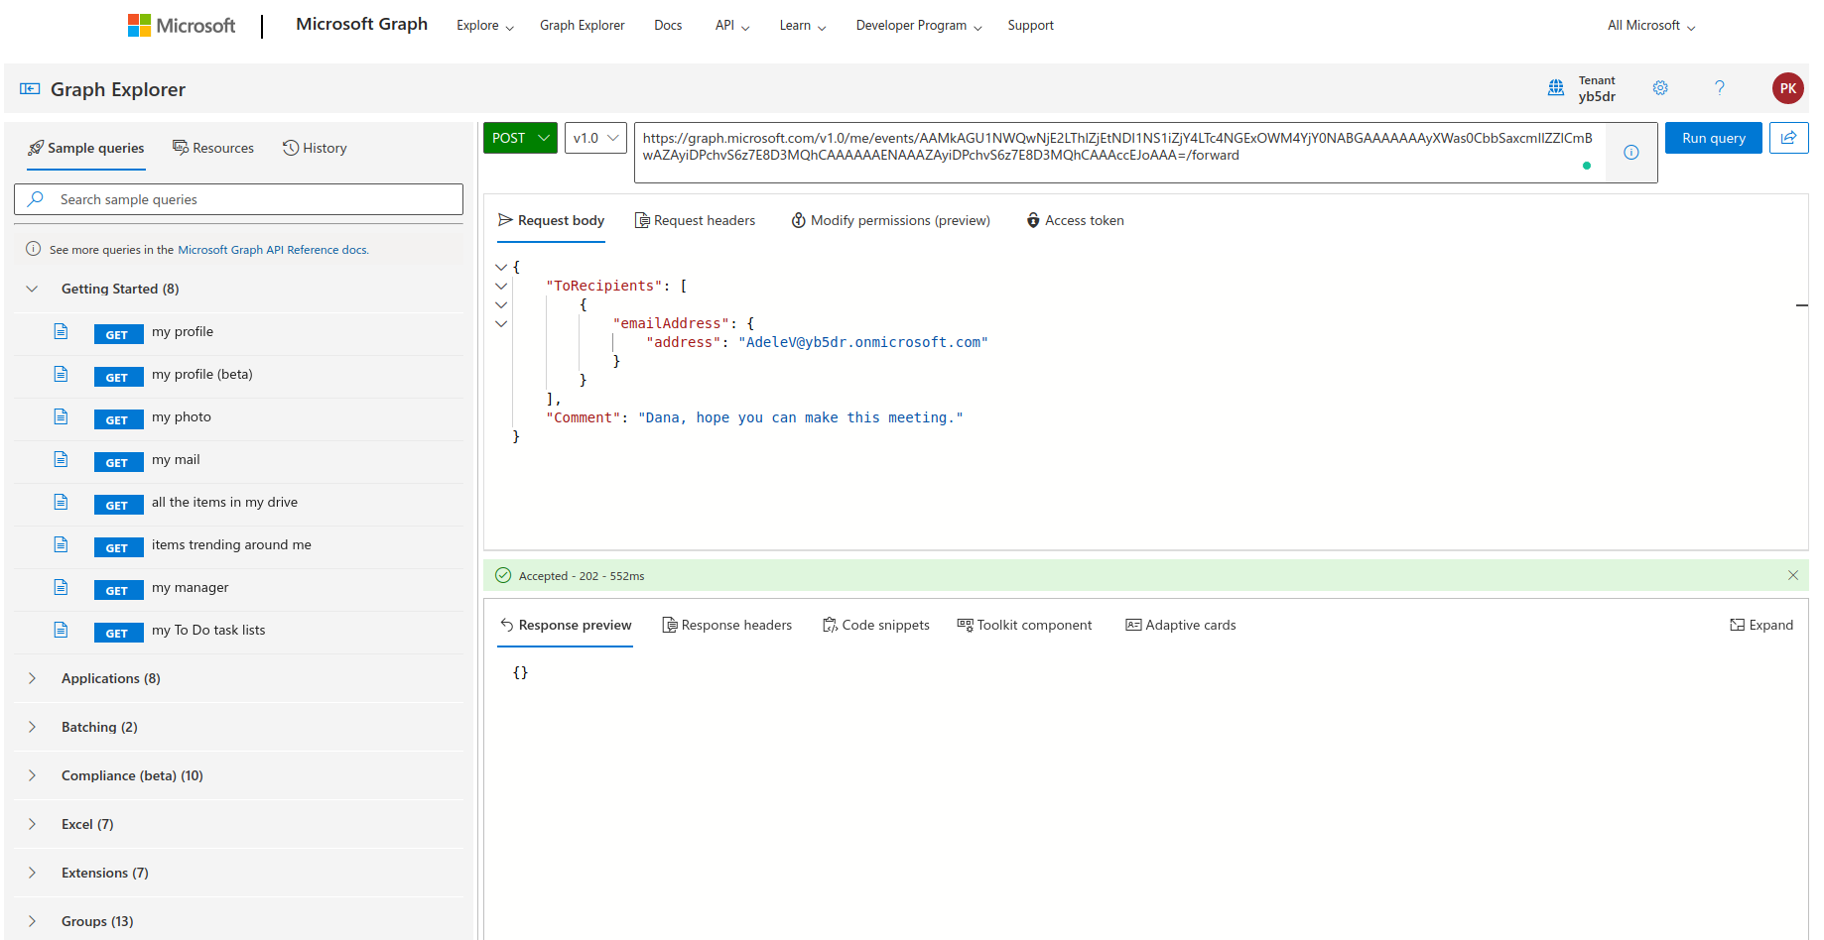Open API version v1.0 dropdown
Viewport: 1824px width, 940px height.
(x=595, y=138)
